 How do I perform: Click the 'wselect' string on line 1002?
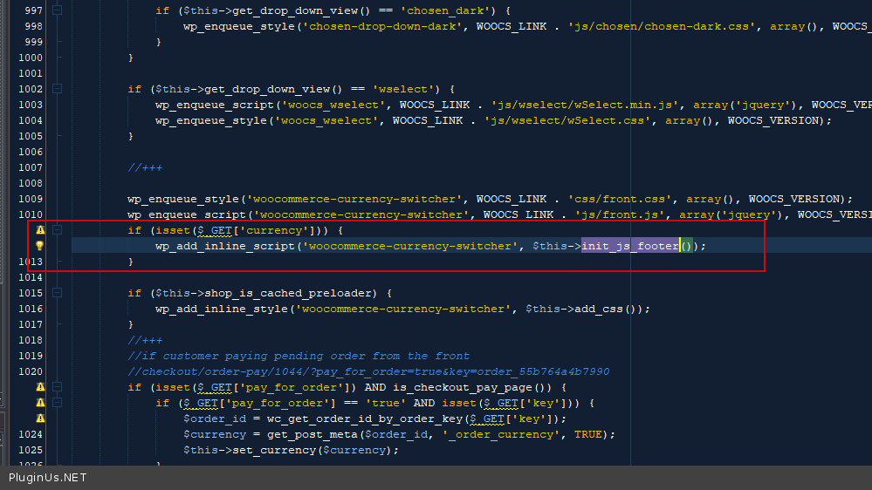(x=403, y=89)
